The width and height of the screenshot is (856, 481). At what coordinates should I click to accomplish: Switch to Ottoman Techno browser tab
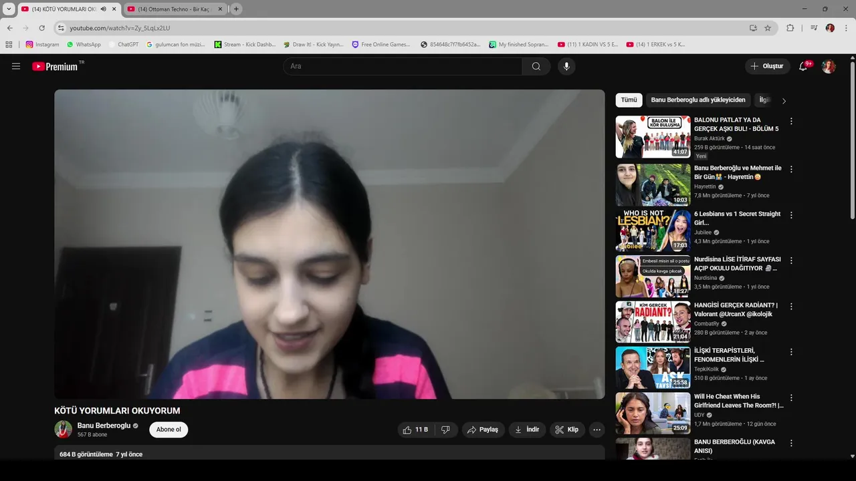tap(174, 9)
